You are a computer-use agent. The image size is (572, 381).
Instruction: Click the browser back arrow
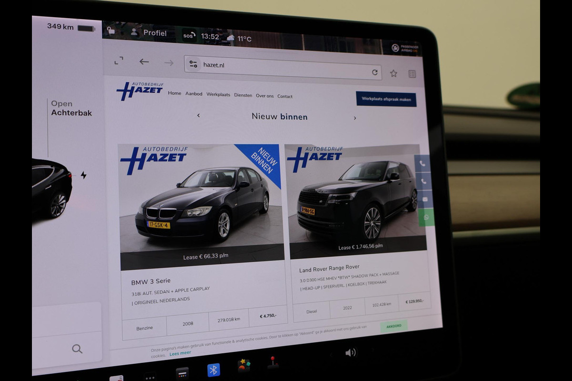tap(144, 61)
